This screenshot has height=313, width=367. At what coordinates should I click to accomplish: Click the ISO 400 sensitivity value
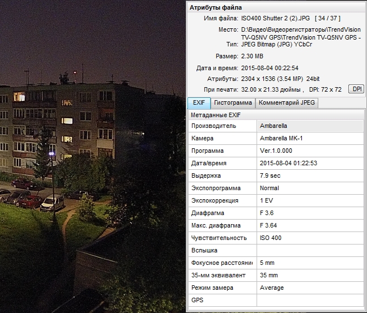pos(270,238)
